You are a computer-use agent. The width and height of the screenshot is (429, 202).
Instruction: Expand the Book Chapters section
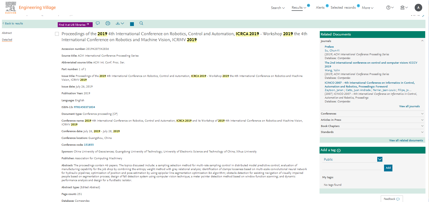click(372, 126)
